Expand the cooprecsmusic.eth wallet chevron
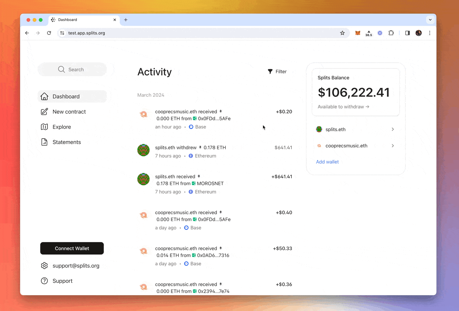This screenshot has height=311, width=459. coord(392,146)
